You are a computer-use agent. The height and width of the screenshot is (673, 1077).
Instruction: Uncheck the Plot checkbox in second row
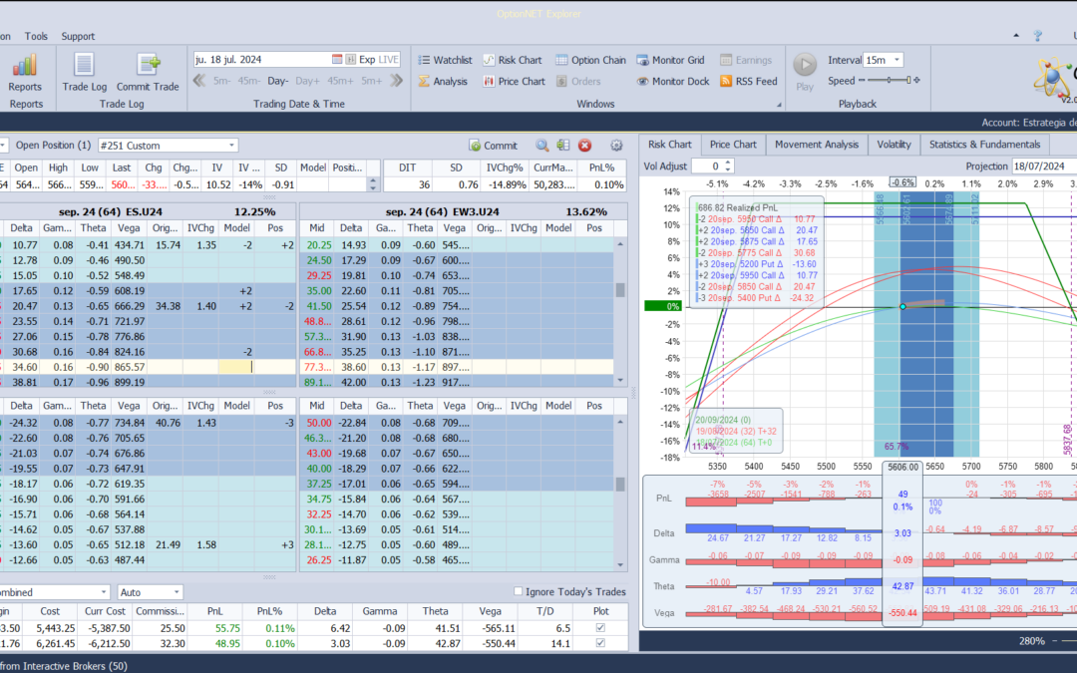click(598, 644)
